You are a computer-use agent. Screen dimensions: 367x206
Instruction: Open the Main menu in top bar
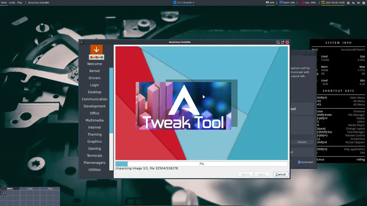point(4,3)
